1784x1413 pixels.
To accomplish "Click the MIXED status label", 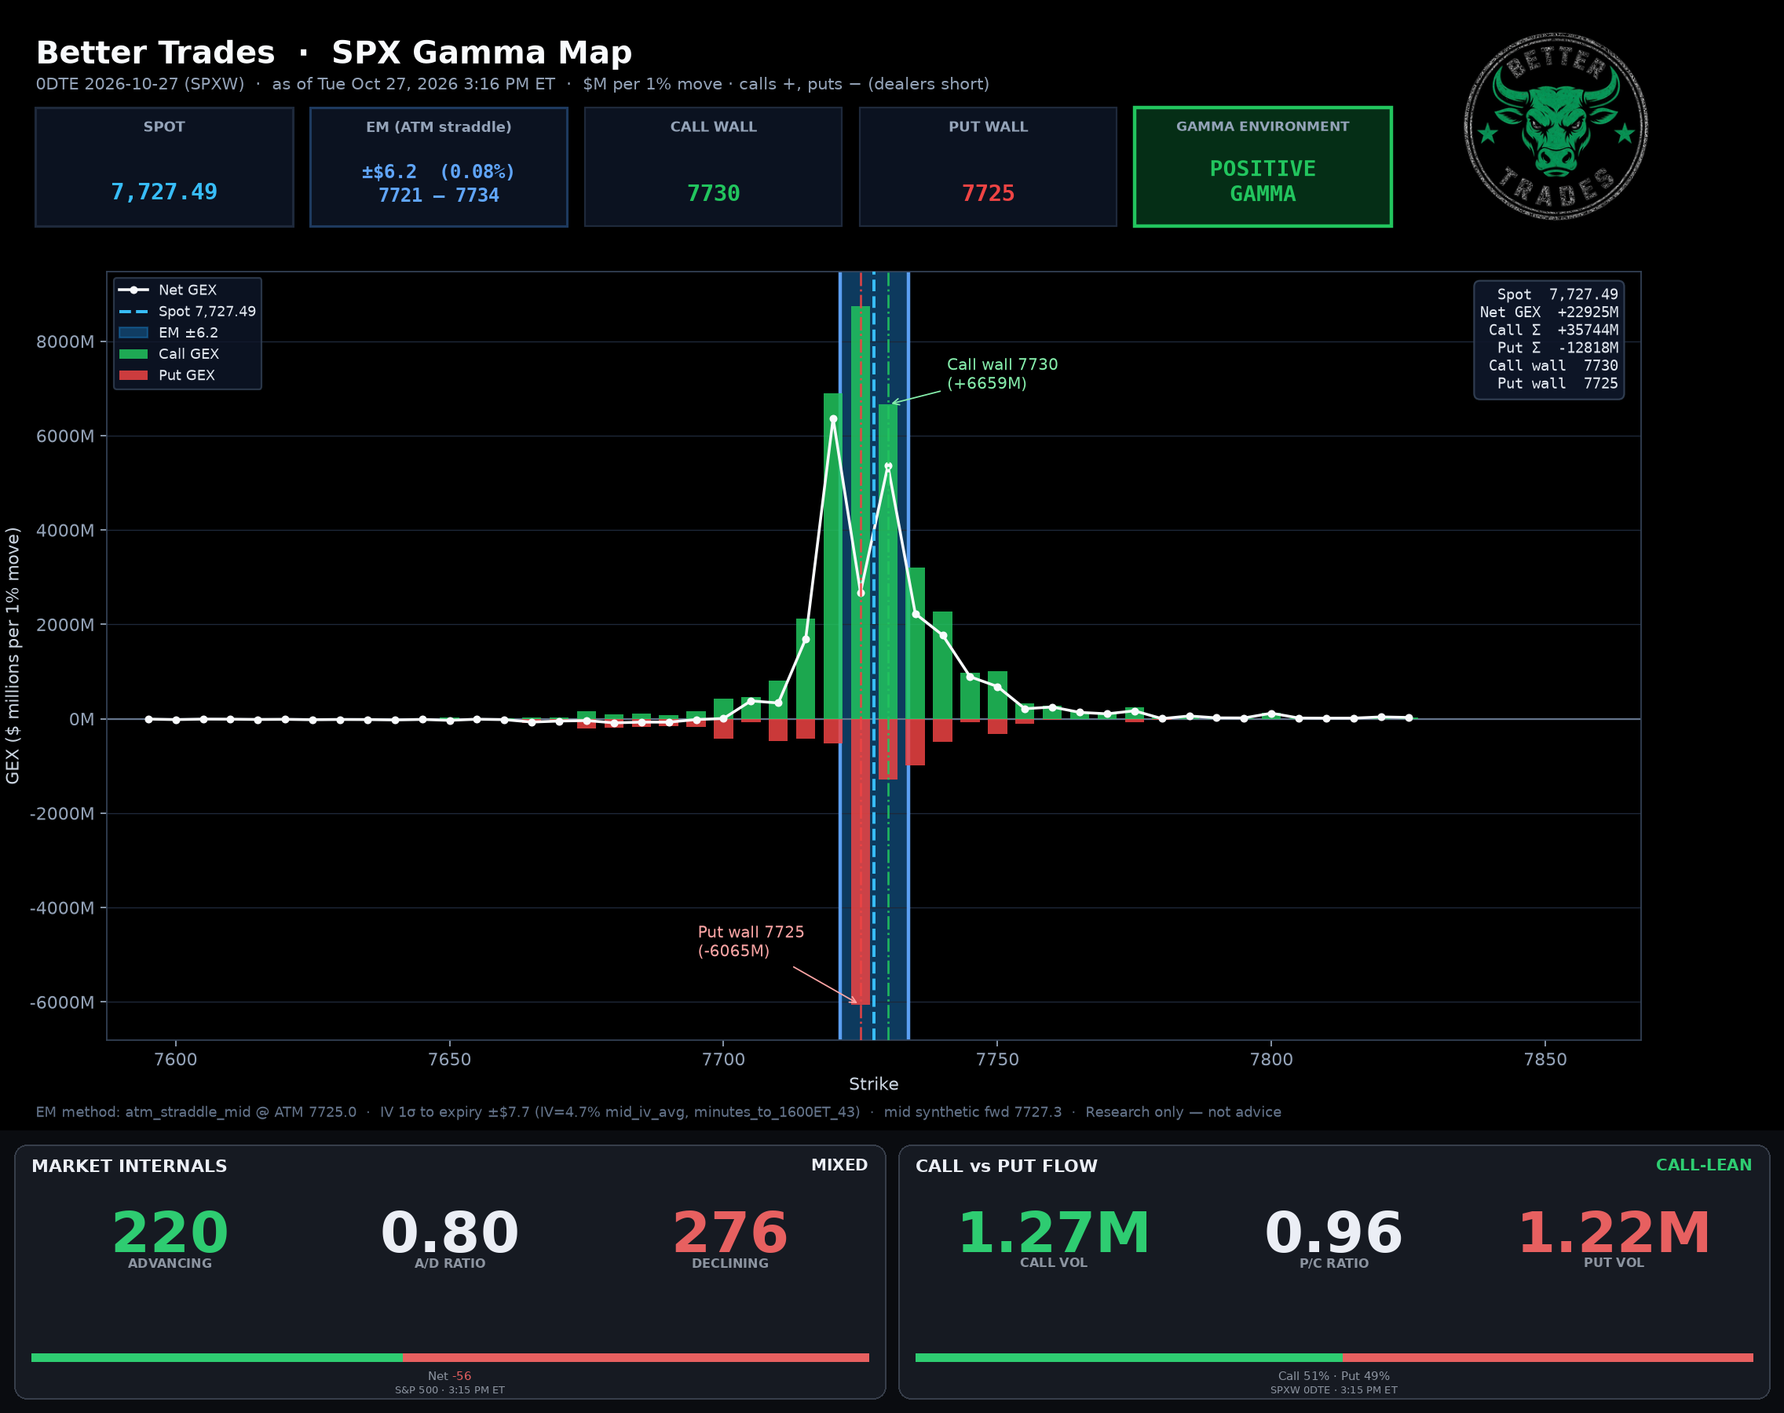I will (839, 1165).
